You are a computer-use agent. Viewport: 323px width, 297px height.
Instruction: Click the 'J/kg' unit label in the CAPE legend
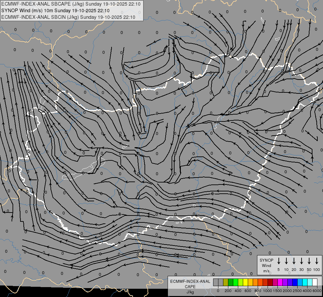(x=190, y=292)
